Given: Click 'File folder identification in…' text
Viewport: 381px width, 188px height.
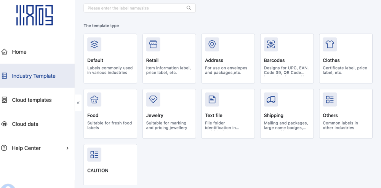Looking at the screenshot, I should tap(223, 125).
